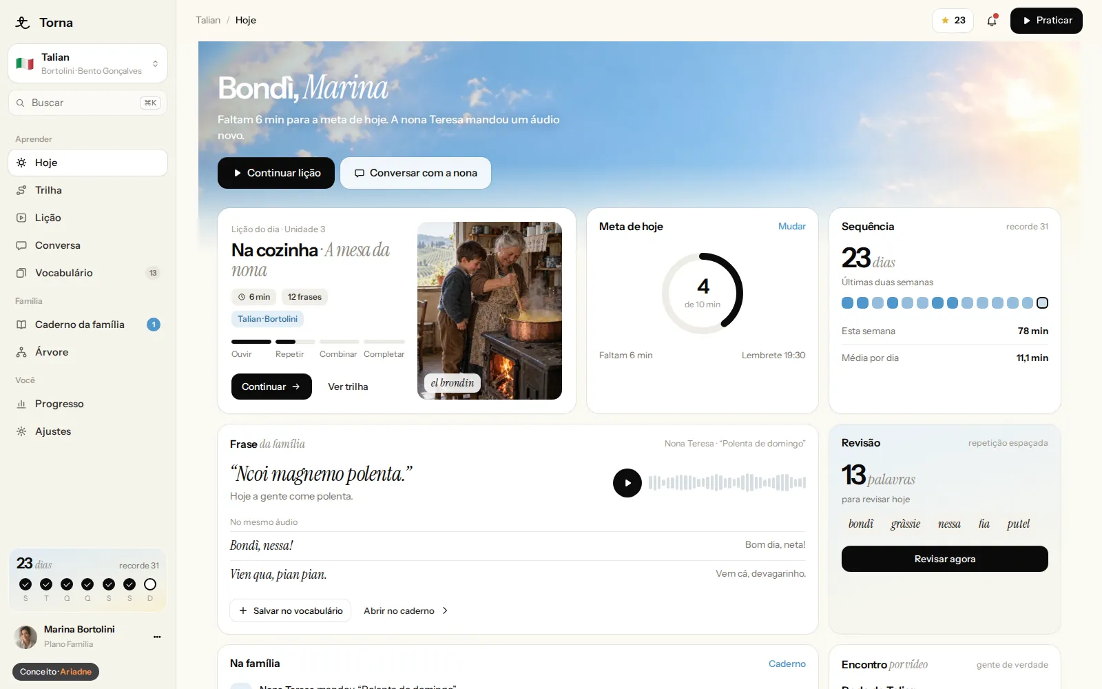Click the Meta de hoje progress ring

[702, 294]
